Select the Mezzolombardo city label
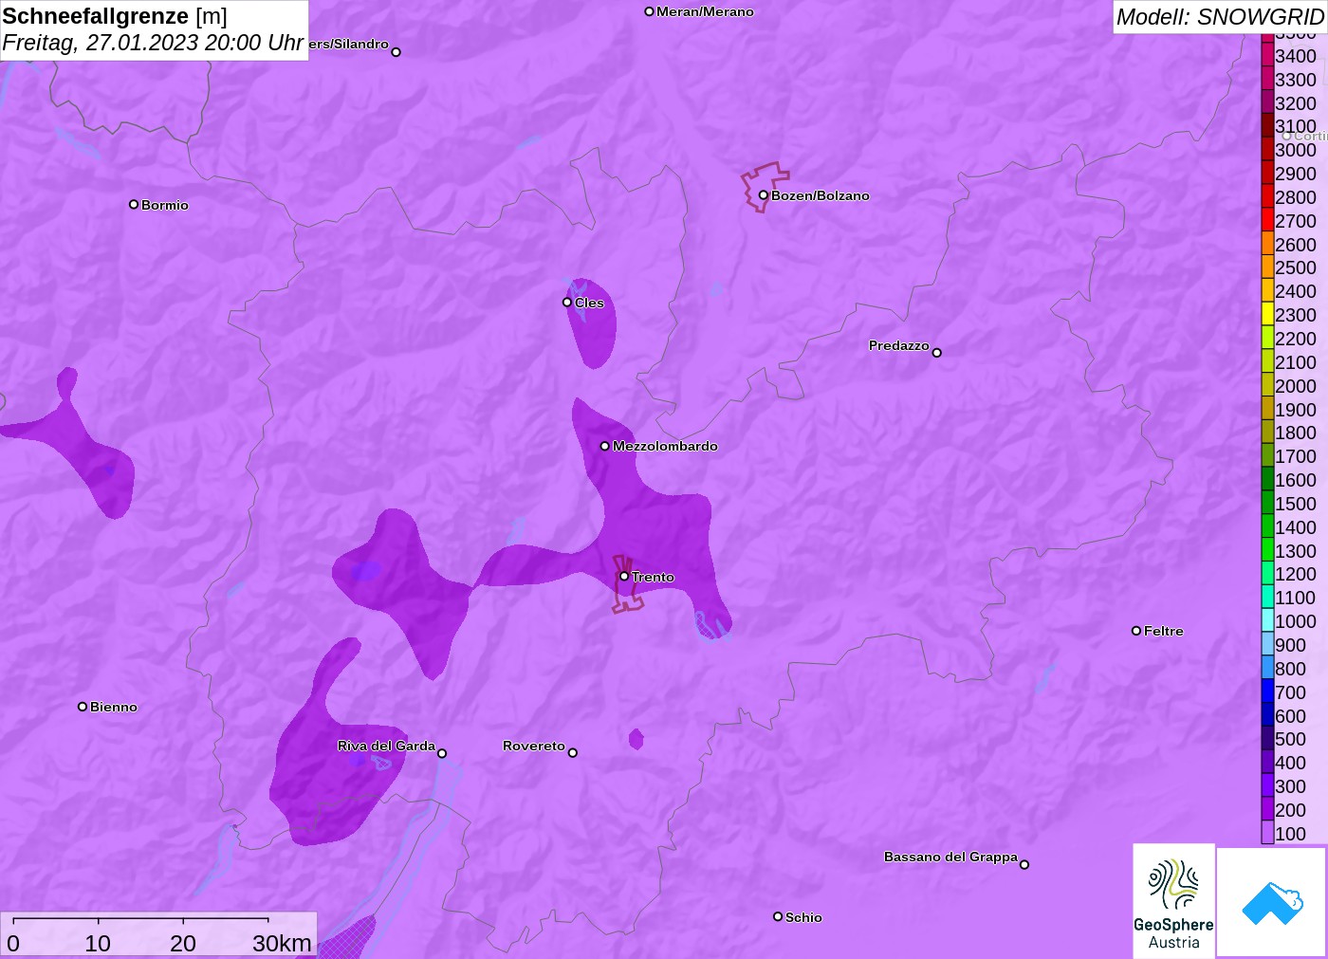1328x959 pixels. click(x=665, y=446)
